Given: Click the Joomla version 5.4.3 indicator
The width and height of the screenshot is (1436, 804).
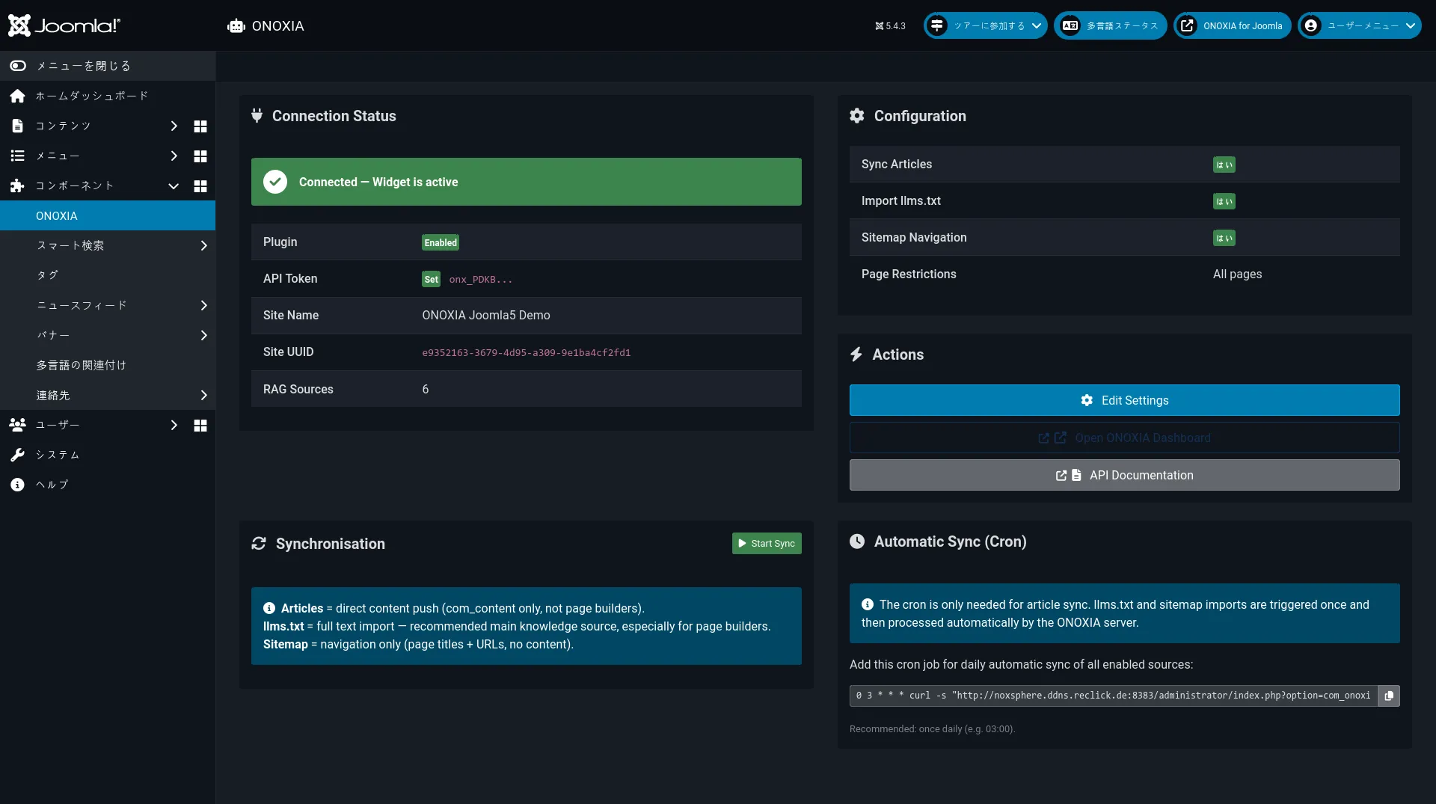Looking at the screenshot, I should coord(890,25).
